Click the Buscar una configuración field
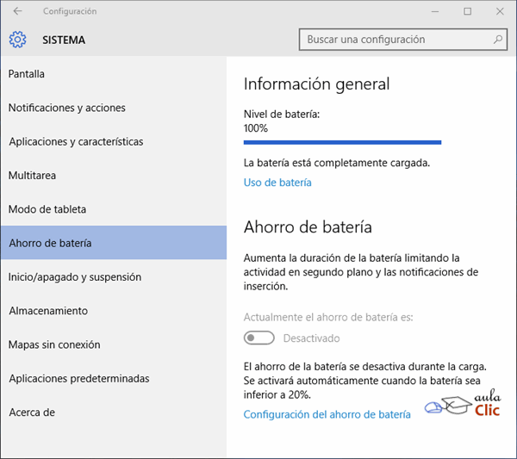 396,40
